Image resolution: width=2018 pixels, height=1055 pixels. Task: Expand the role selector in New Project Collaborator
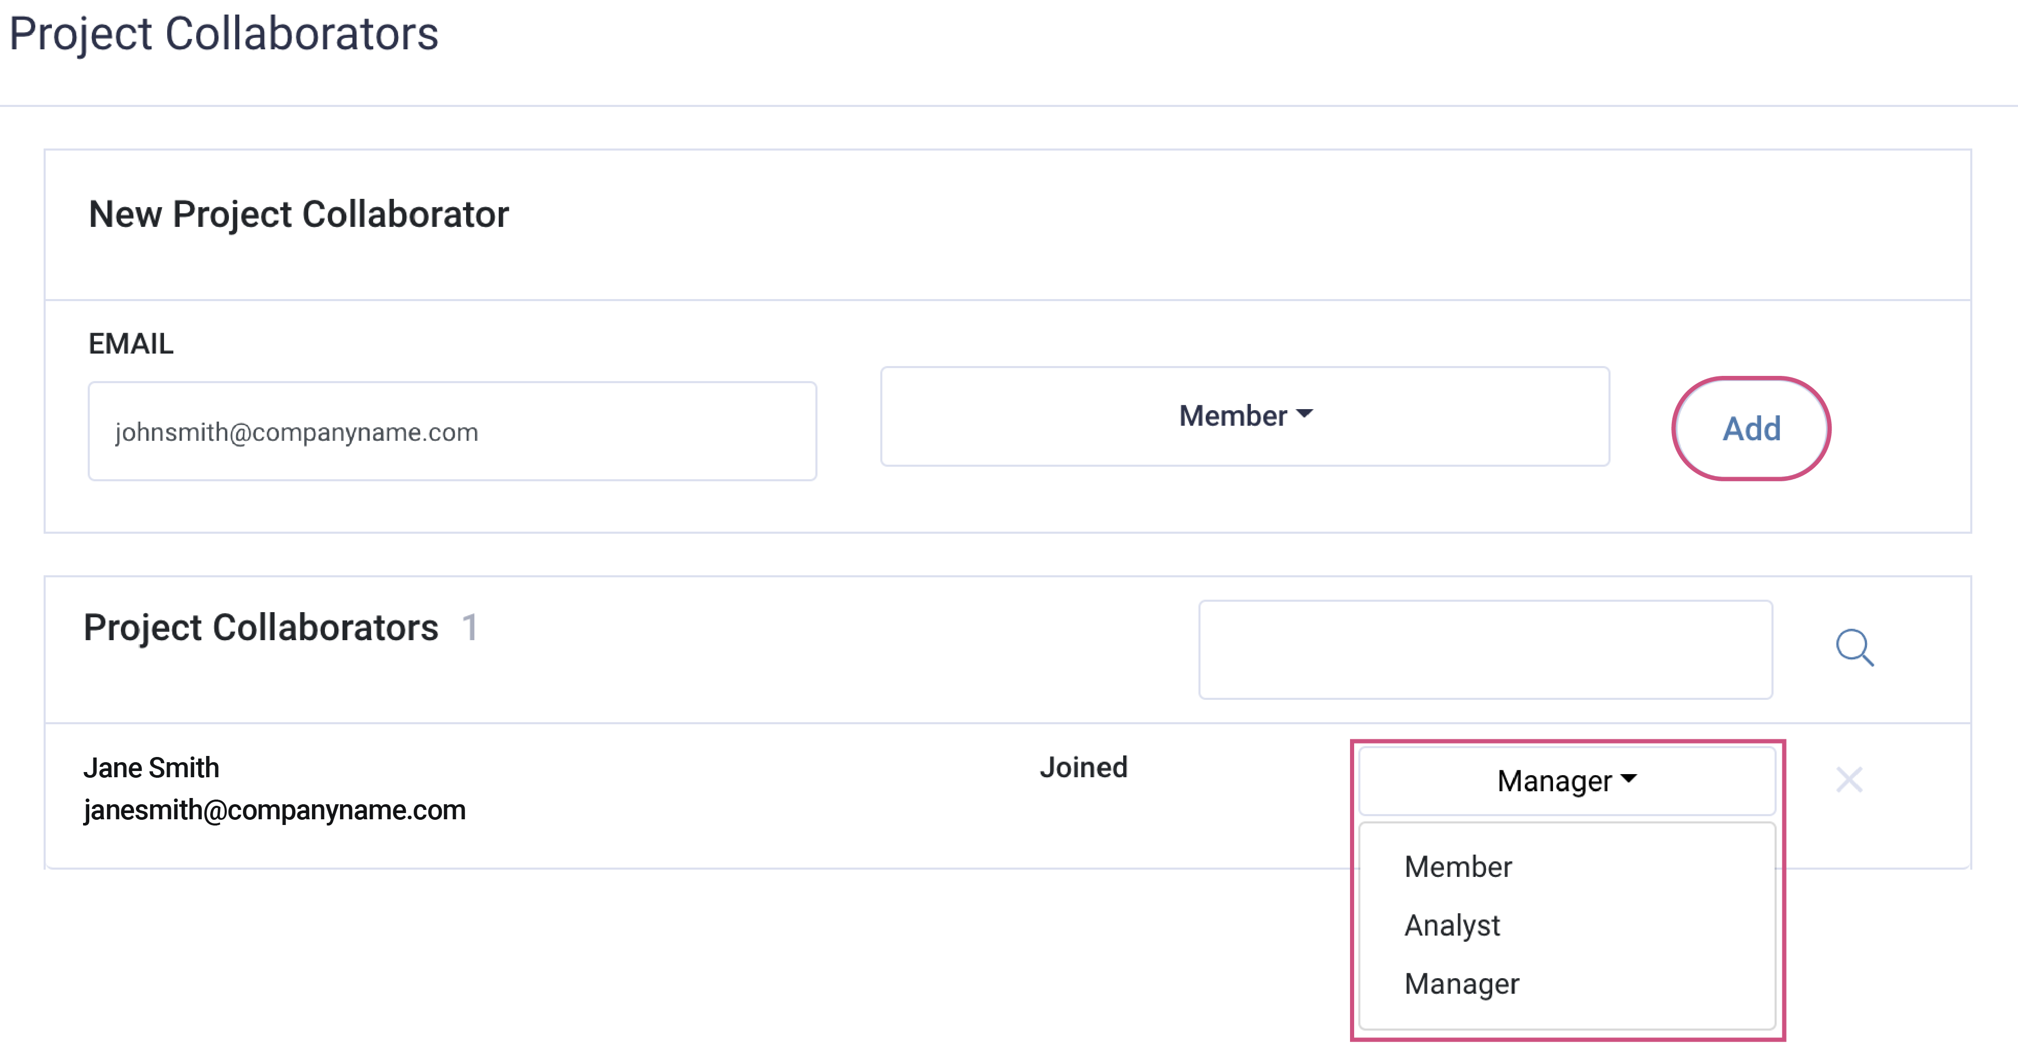click(x=1246, y=416)
